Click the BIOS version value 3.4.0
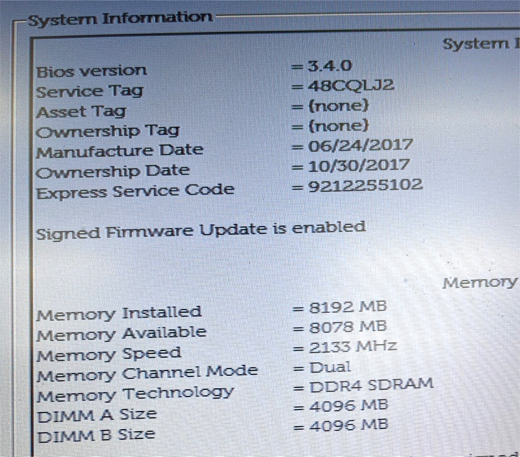 click(330, 66)
